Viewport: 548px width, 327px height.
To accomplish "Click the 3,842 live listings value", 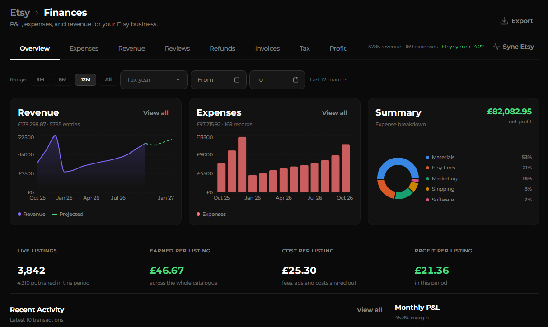I will coord(31,271).
